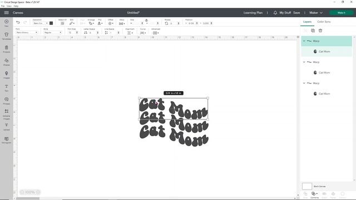The image size is (356, 200).
Task: Open the Images panel
Action: click(6, 75)
